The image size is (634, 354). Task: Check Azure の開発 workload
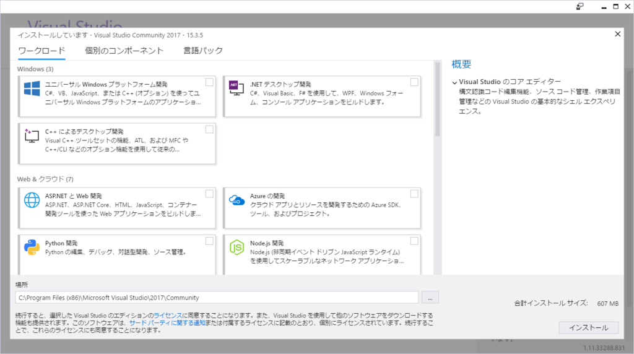[414, 194]
